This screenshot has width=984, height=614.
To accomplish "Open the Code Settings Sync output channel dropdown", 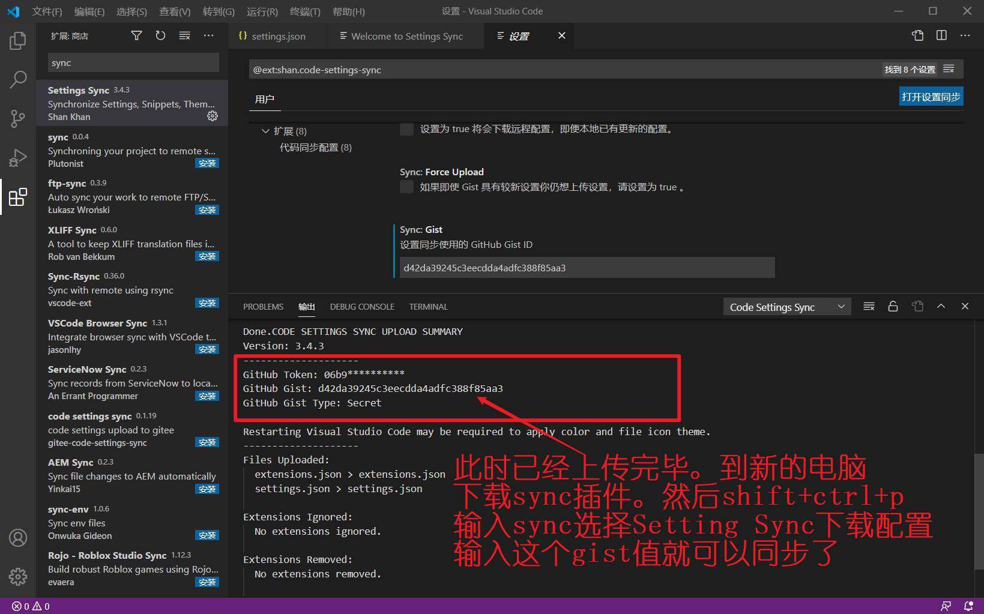I will 787,307.
